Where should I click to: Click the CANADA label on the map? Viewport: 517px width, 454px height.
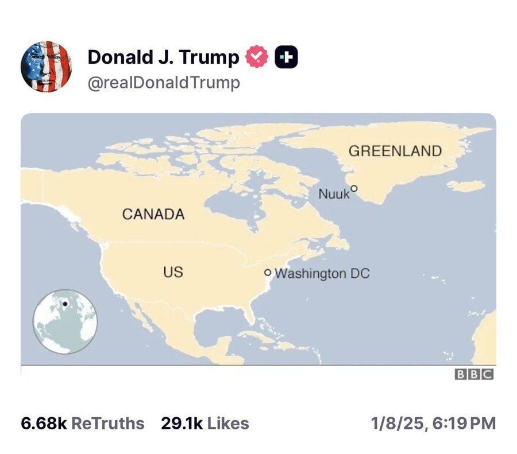pos(153,215)
